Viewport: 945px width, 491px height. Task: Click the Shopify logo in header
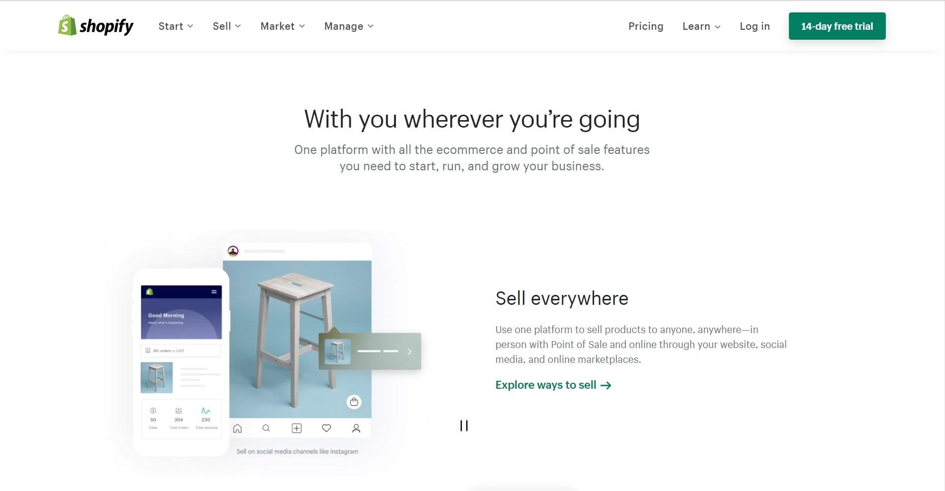(x=95, y=26)
